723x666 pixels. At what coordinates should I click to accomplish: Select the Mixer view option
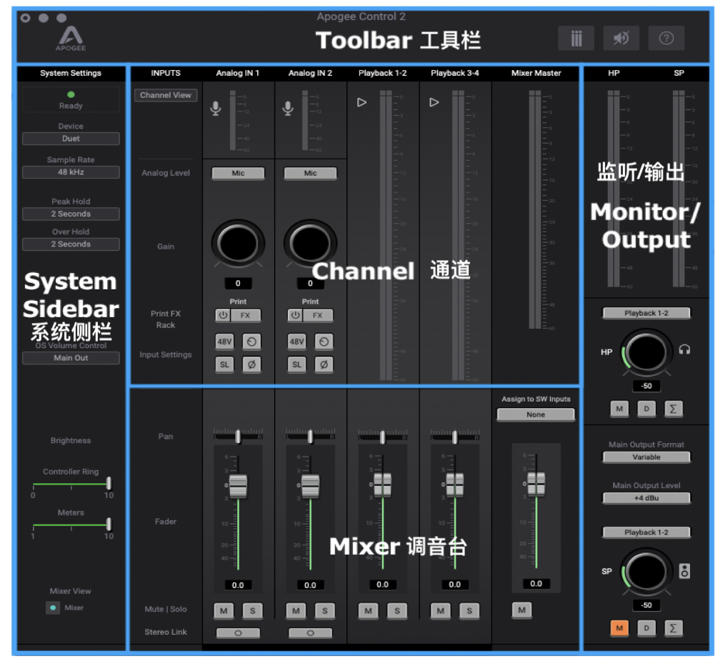pos(54,608)
